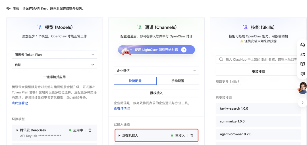Click the 应用中 status indicator

click(x=76, y=130)
